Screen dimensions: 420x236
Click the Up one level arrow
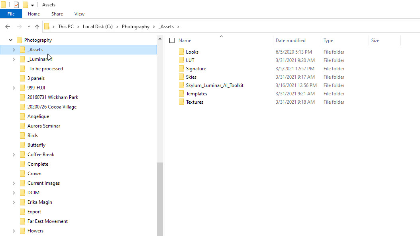[37, 27]
